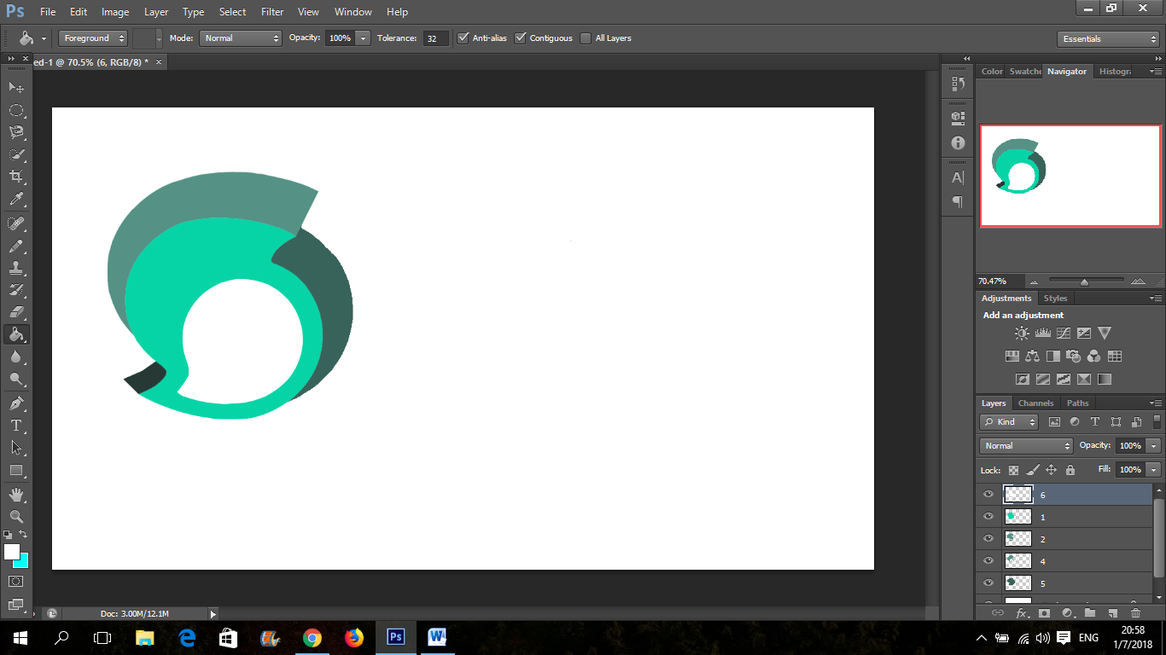Select the Path Selection tool
The width and height of the screenshot is (1166, 655).
(16, 447)
